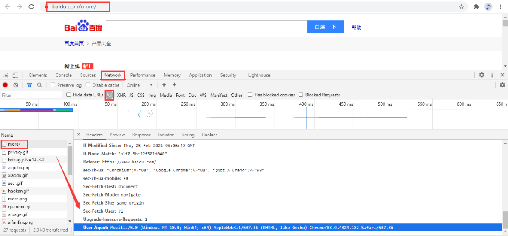This screenshot has height=236, width=508.
Task: Click the 百度一下 search button
Action: pyautogui.click(x=325, y=27)
